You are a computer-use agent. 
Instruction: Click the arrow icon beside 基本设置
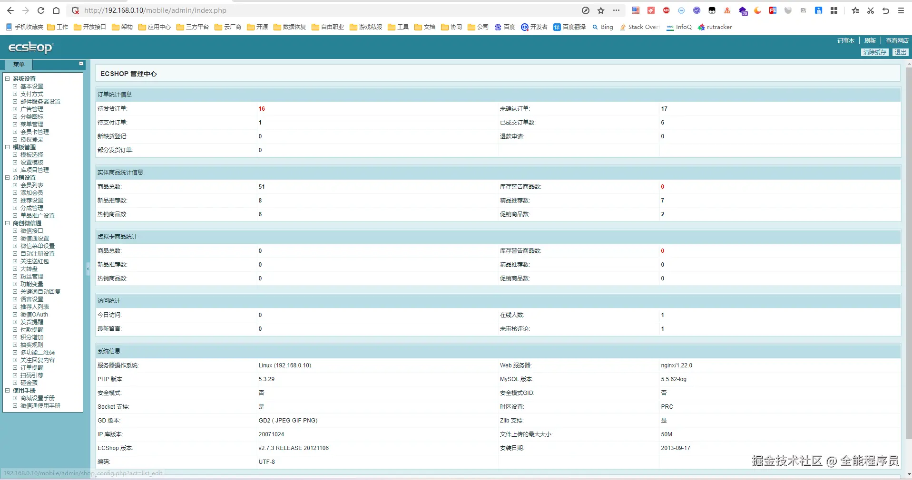point(15,86)
